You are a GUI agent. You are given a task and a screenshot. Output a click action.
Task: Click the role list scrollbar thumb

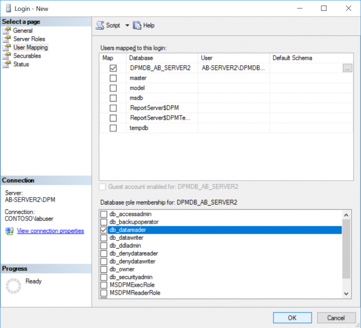[346, 249]
